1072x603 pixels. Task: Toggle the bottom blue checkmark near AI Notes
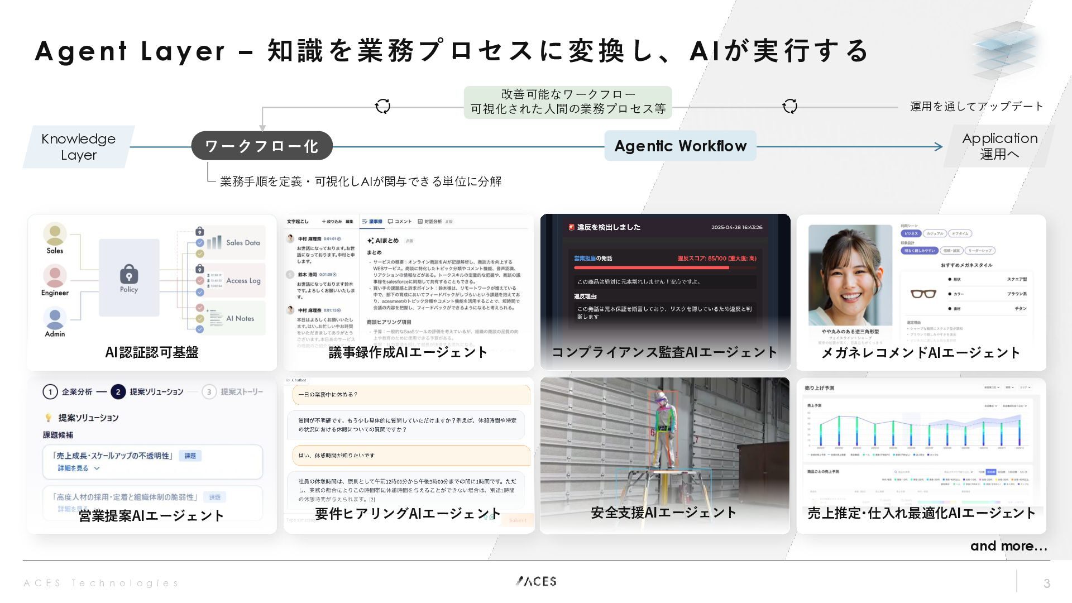click(200, 329)
